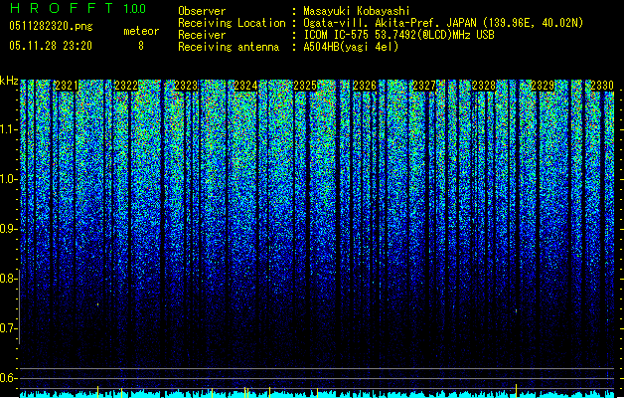The height and width of the screenshot is (398, 625).
Task: Click the 2326 time marker
Action: click(365, 86)
